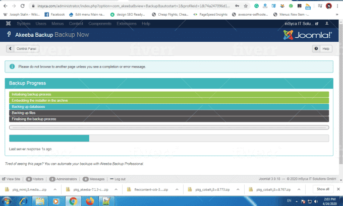
Task: Click the Visitors counter
Action: [x=35, y=179]
